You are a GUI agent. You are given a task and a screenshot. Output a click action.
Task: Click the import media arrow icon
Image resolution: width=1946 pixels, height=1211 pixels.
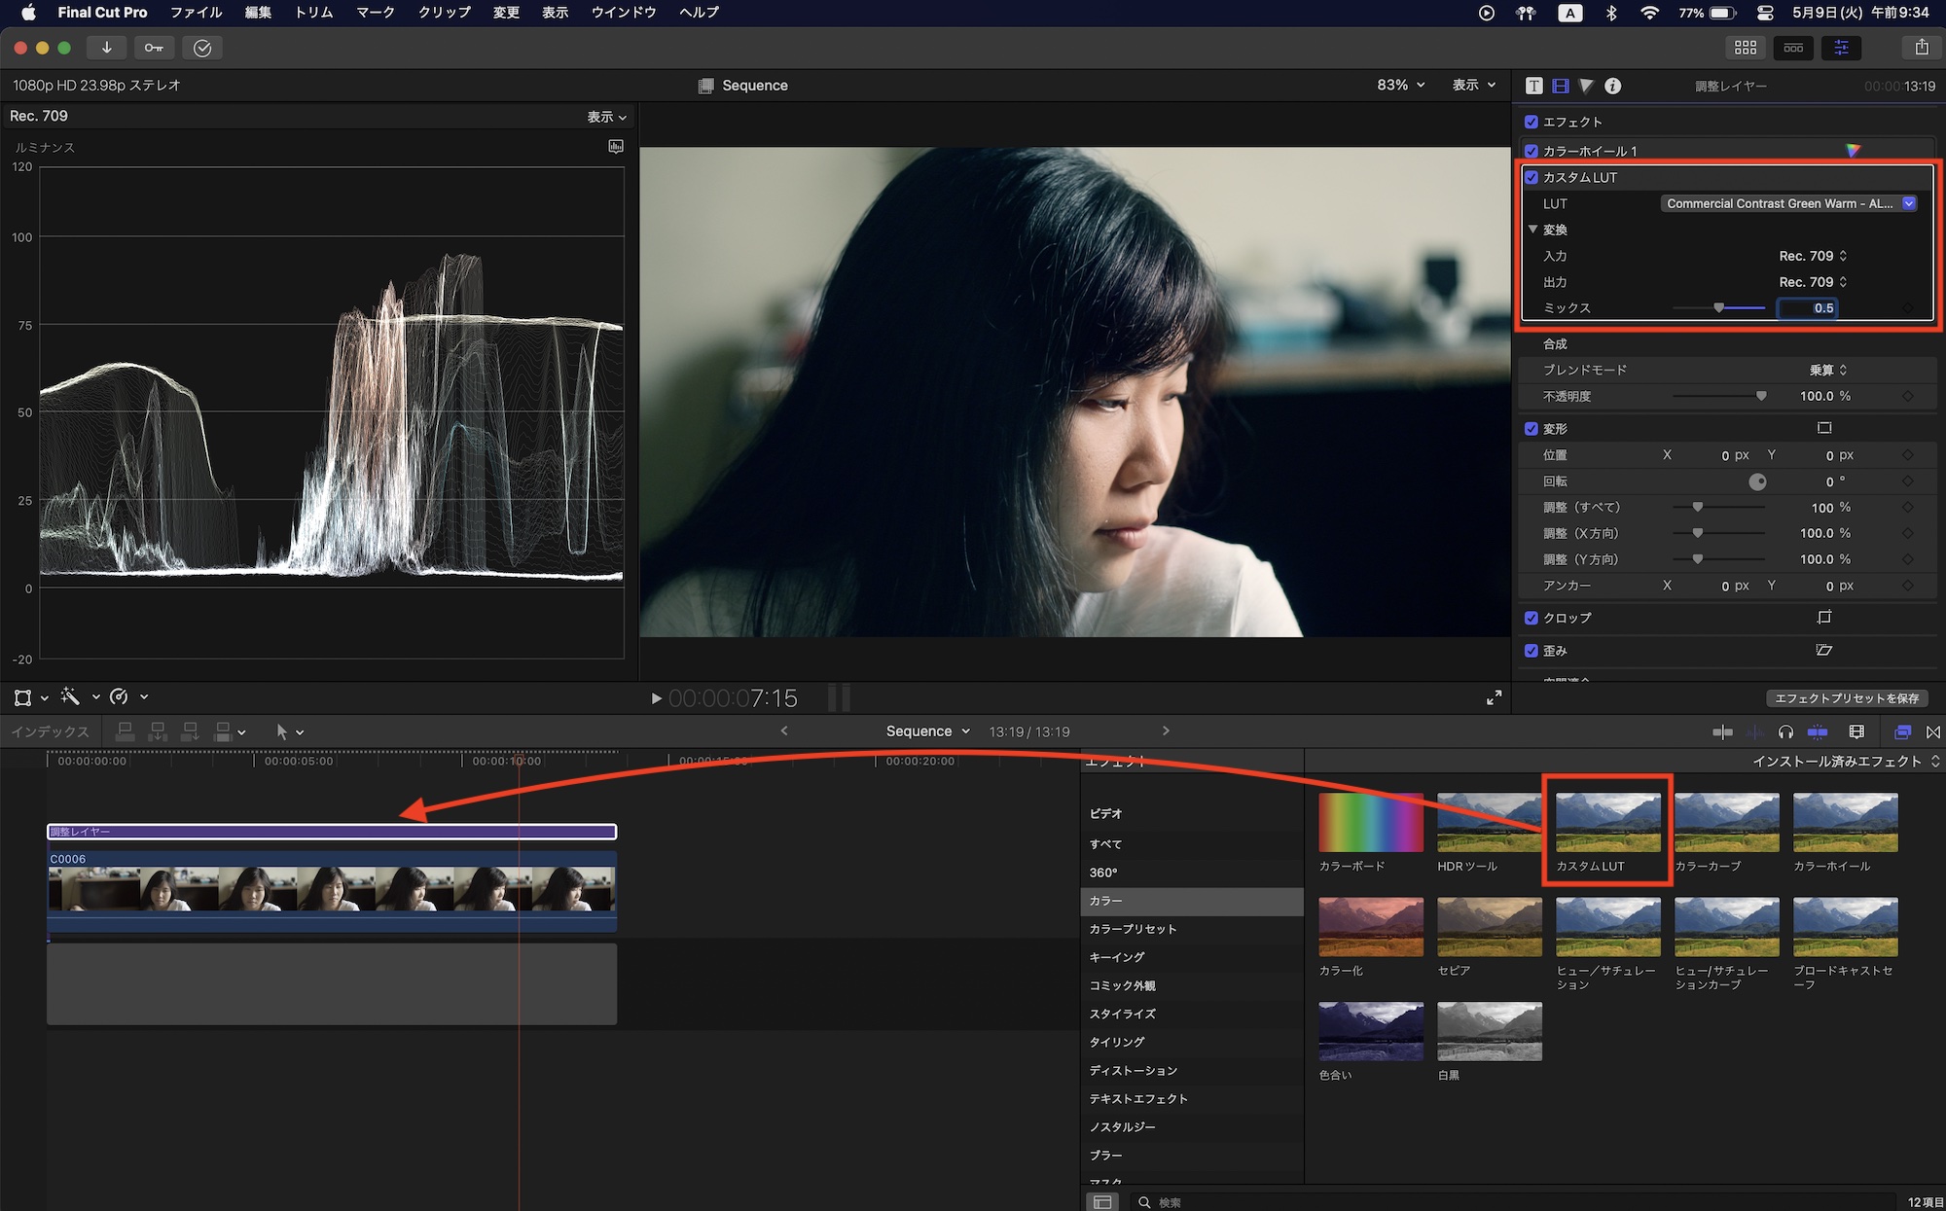tap(106, 48)
